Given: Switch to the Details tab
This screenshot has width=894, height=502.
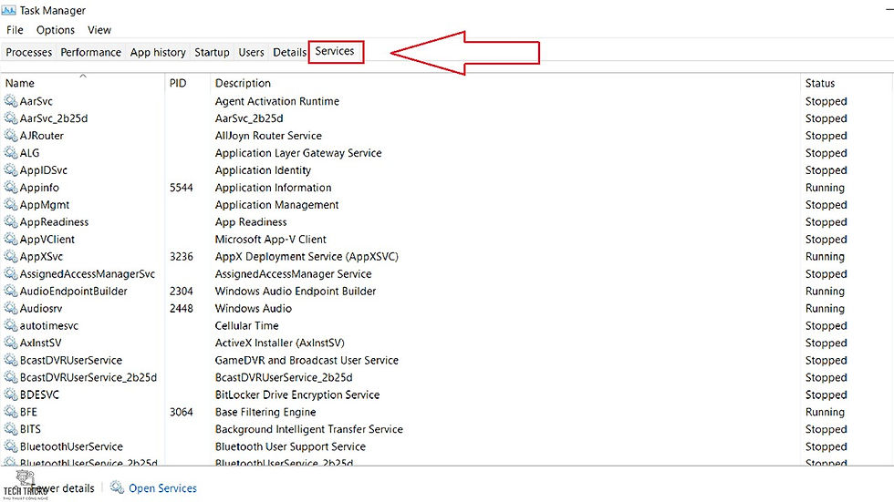Looking at the screenshot, I should click(290, 52).
